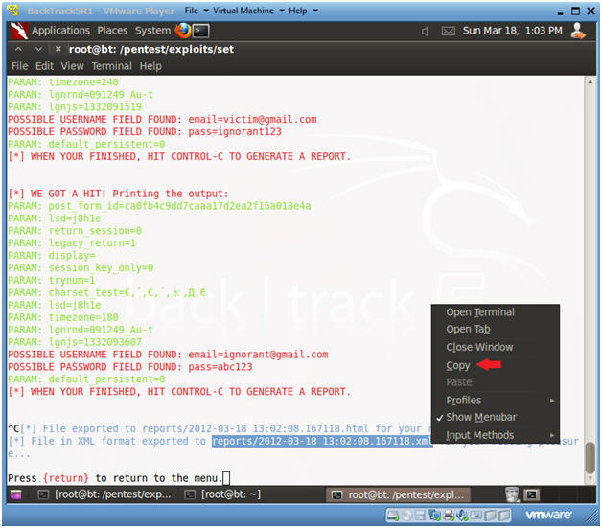602x528 pixels.
Task: Click the user switcher icon by the clock
Action: [x=578, y=31]
